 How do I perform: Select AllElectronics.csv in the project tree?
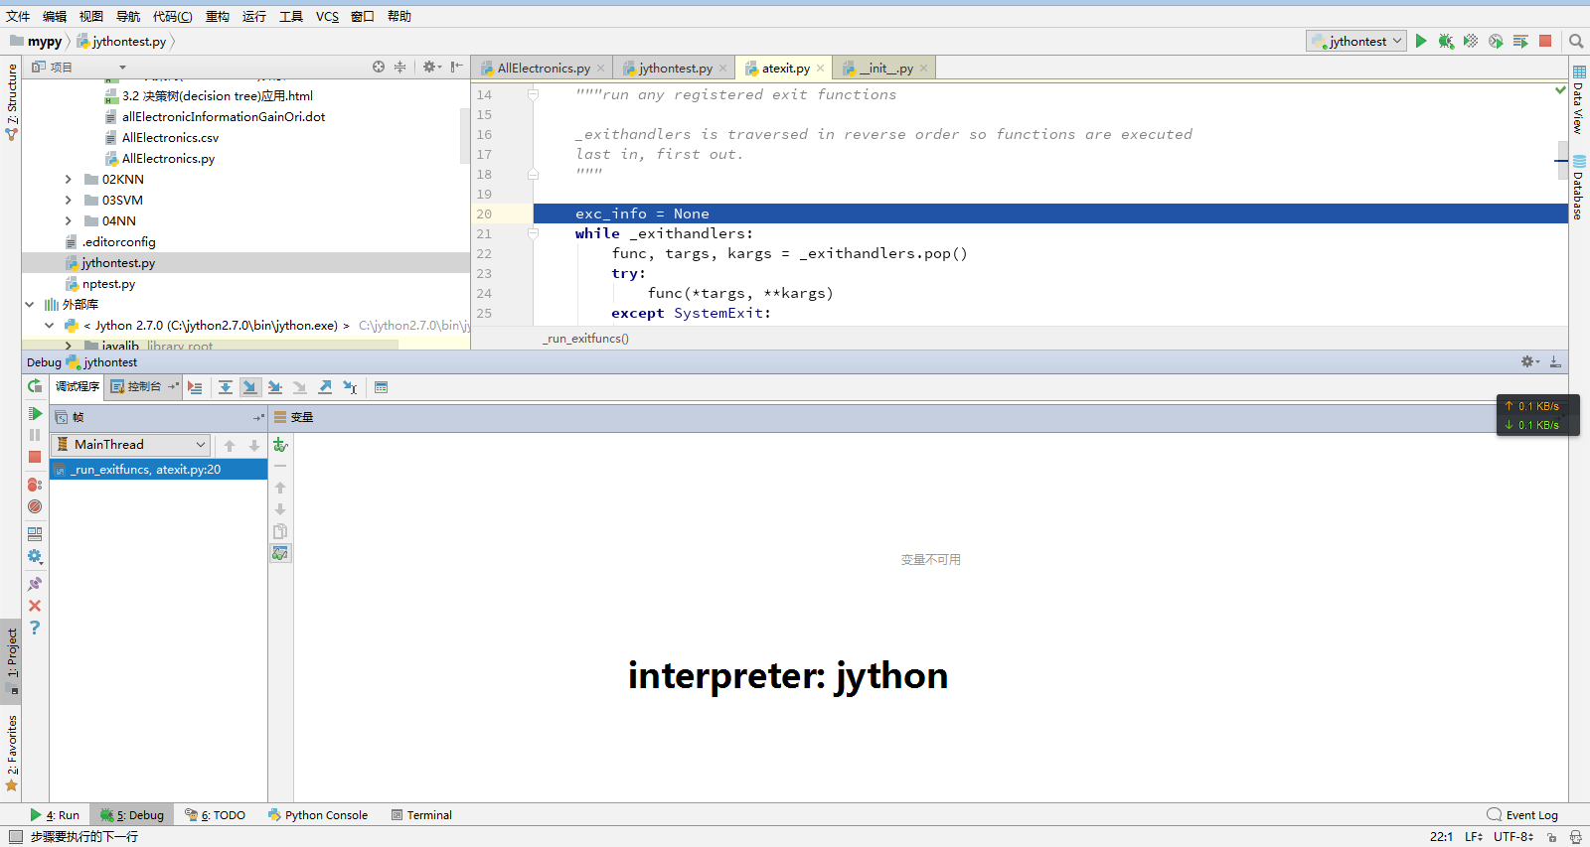[170, 138]
